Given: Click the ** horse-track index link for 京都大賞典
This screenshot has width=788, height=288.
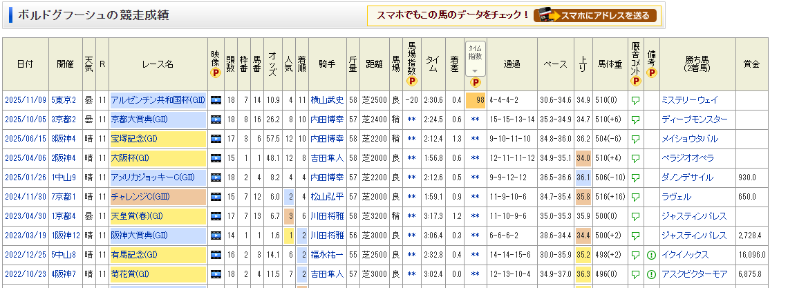Looking at the screenshot, I should 411,119.
